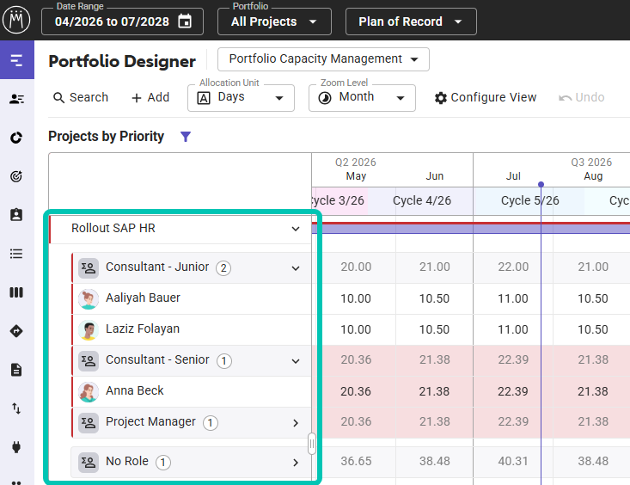630x485 pixels.
Task: Click the Projects by Priority heading
Action: click(106, 137)
